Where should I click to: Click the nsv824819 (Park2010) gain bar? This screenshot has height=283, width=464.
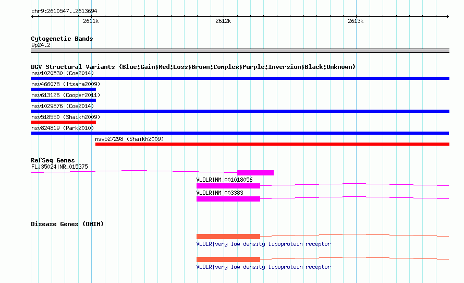point(240,133)
